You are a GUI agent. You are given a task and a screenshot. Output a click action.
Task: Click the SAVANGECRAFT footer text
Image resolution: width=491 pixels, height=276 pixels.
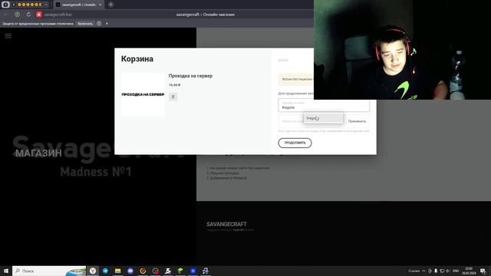[x=226, y=224]
